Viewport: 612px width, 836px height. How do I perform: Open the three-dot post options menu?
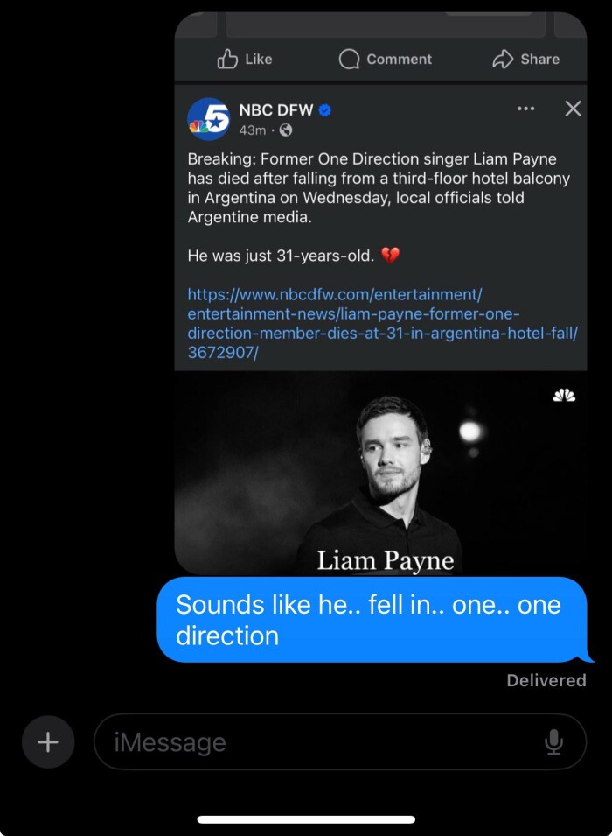pyautogui.click(x=525, y=109)
